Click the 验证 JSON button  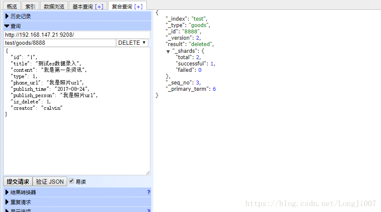[x=50, y=182]
